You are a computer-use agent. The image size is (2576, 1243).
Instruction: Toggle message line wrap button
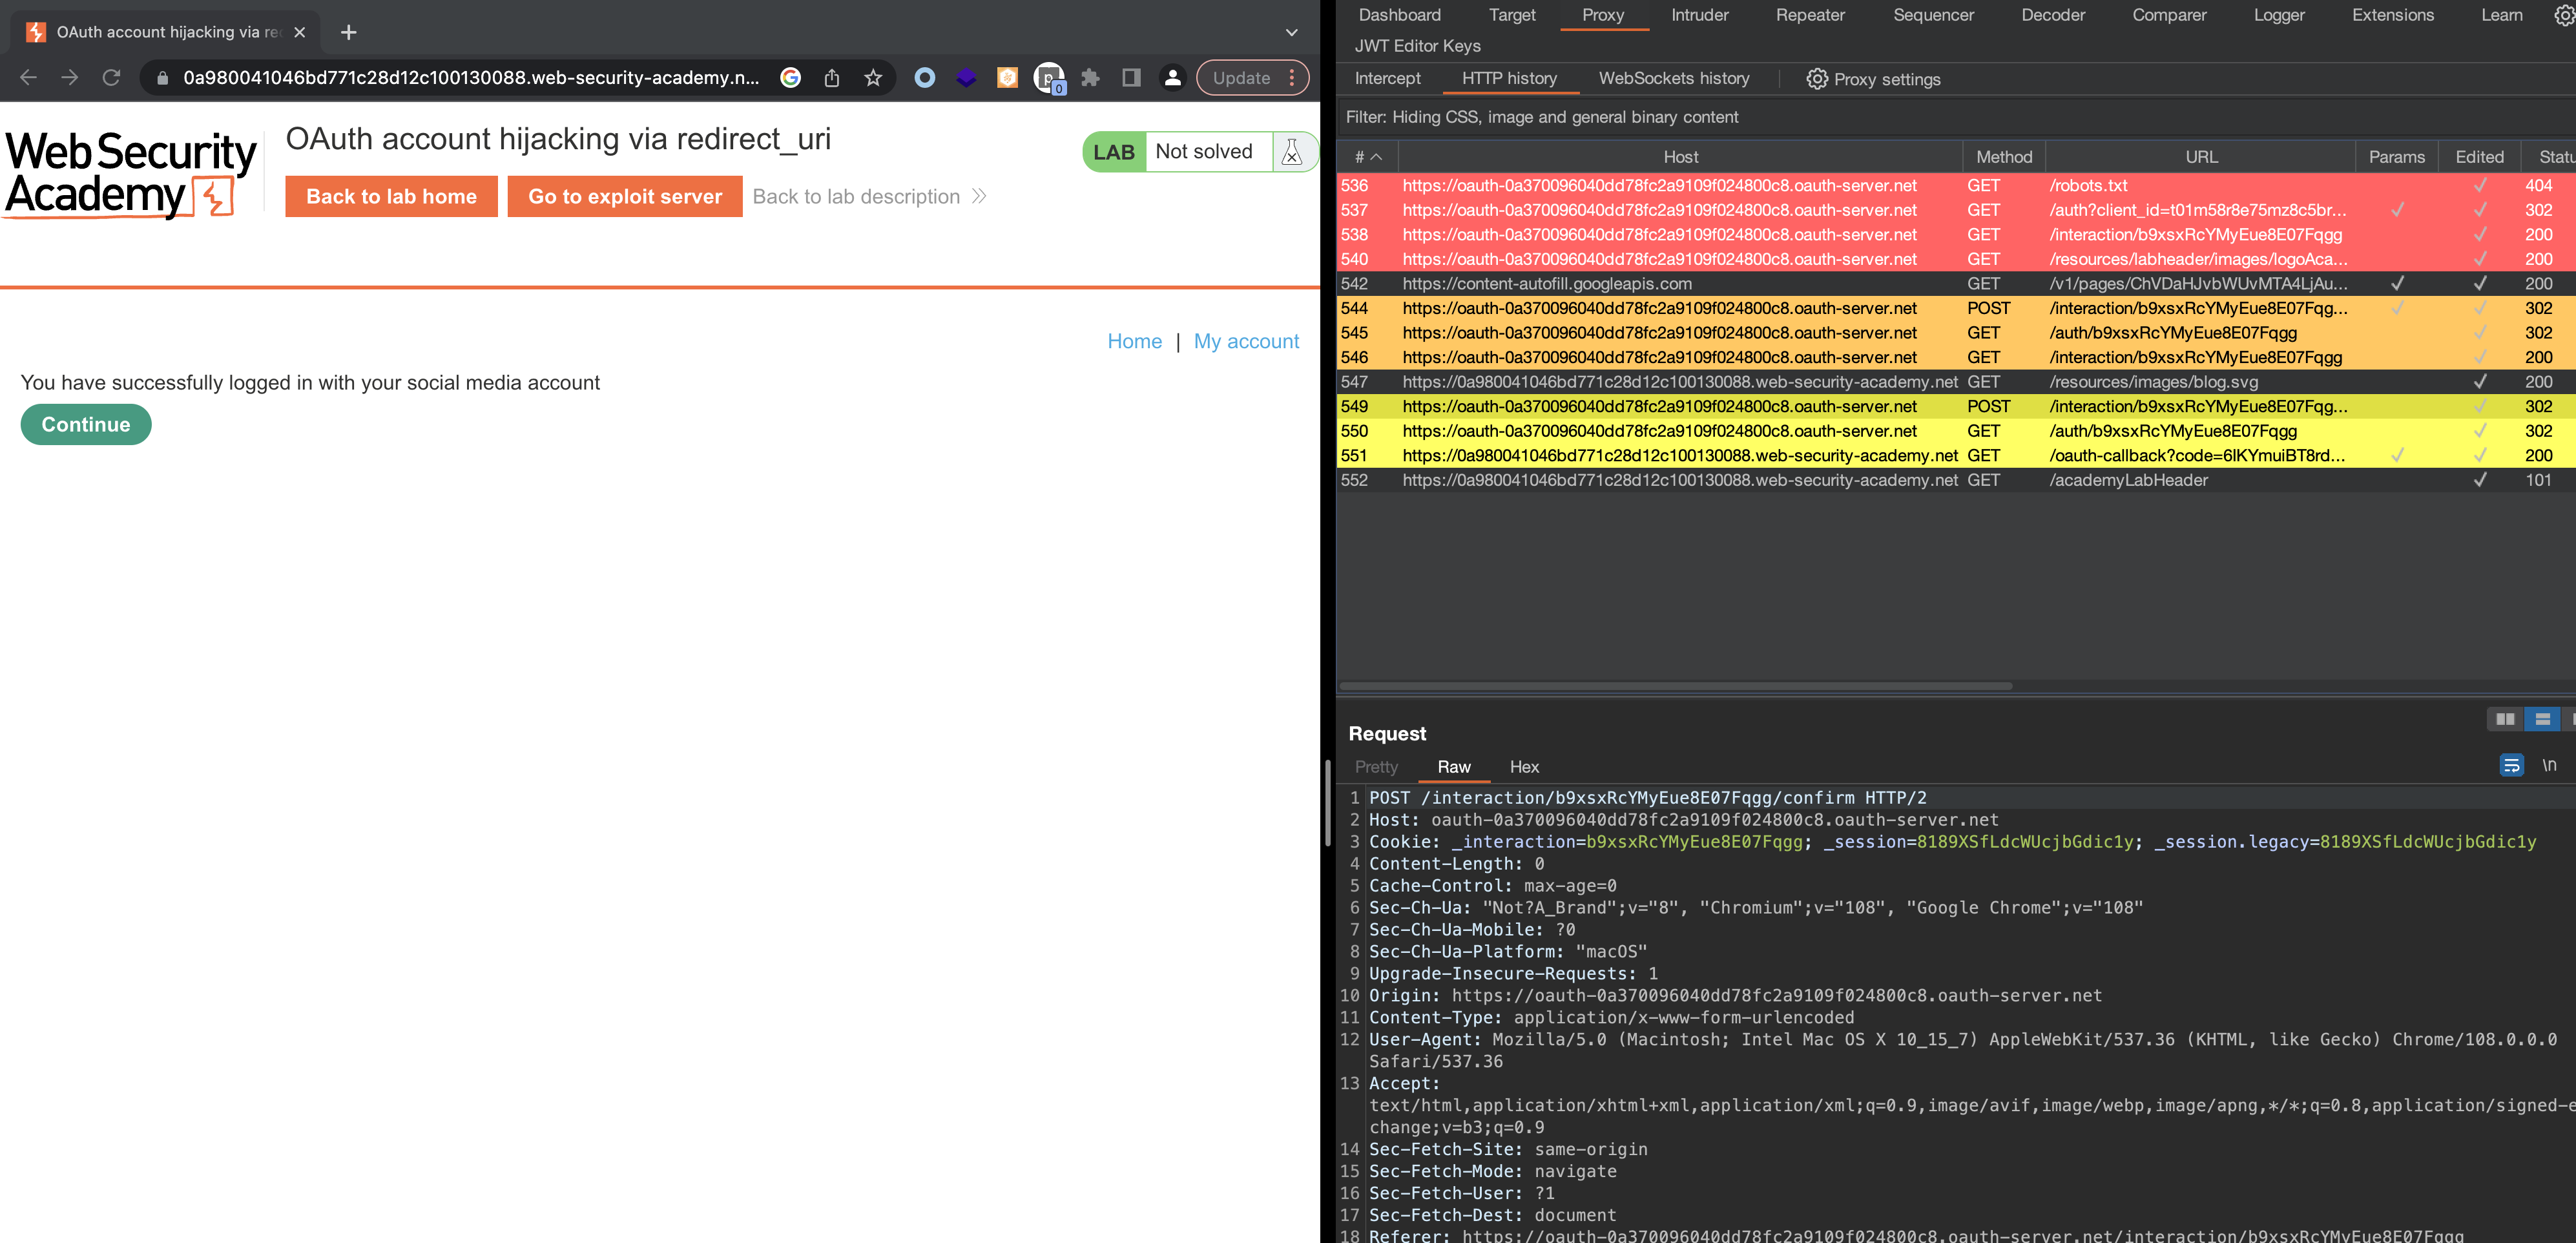tap(2511, 766)
